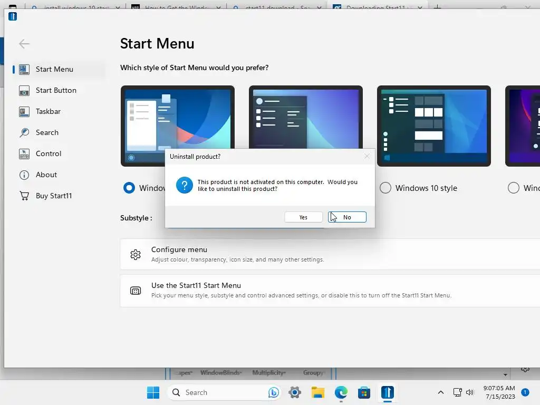Click the Start Button sidebar icon
The width and height of the screenshot is (540, 405).
tap(24, 91)
